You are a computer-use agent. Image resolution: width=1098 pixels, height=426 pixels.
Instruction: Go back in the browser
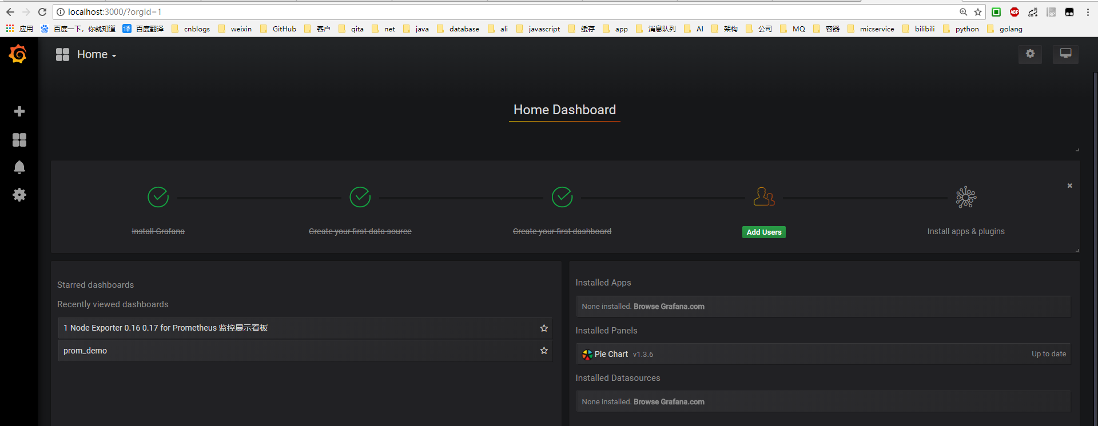click(x=10, y=12)
